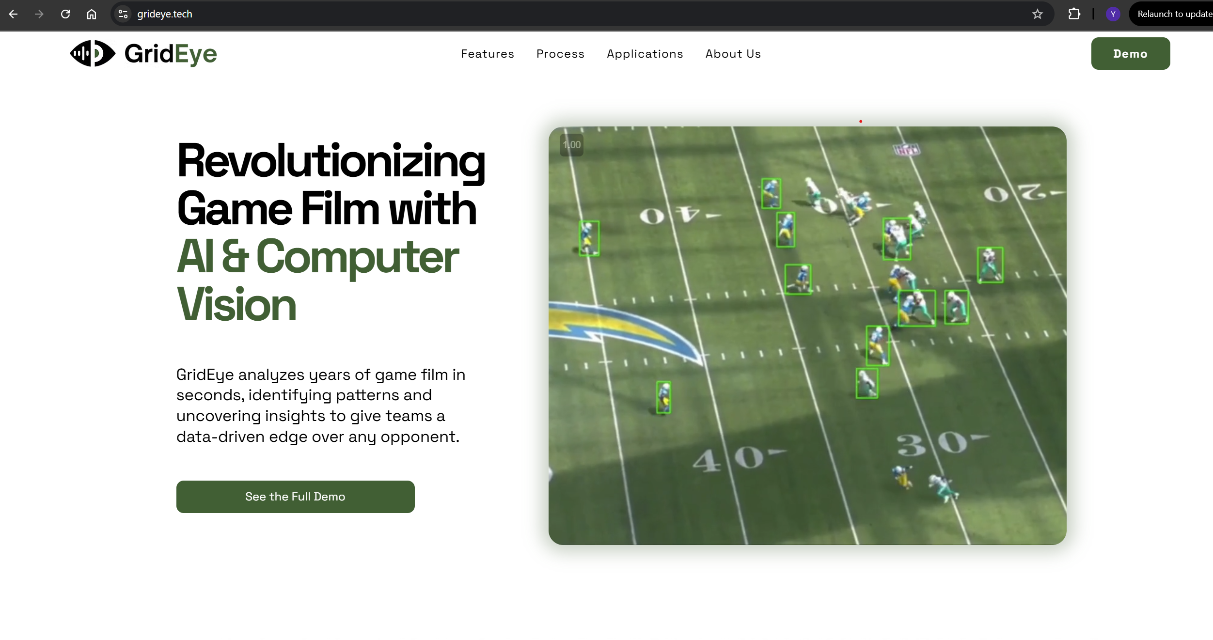This screenshot has height=640, width=1213.
Task: Go to browser home page icon
Action: pyautogui.click(x=92, y=14)
